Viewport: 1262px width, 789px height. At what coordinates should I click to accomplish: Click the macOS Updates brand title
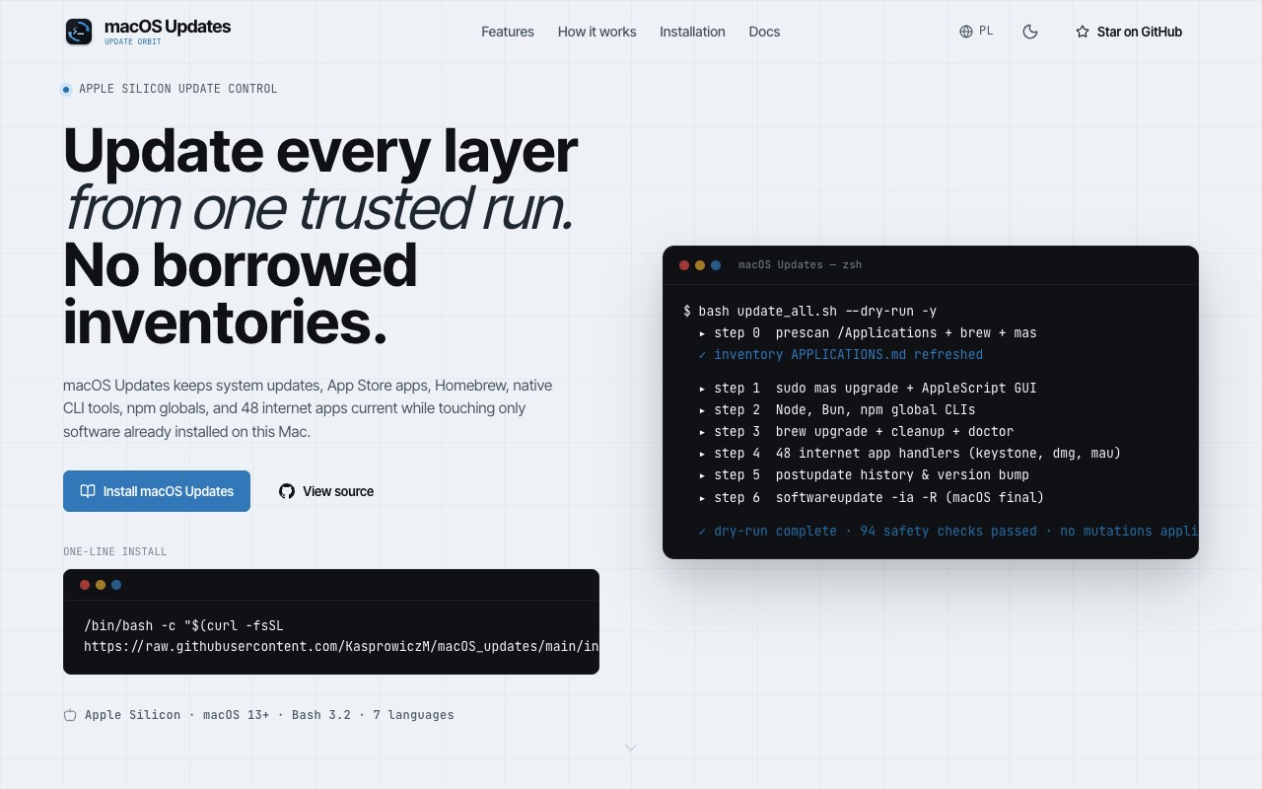[168, 27]
